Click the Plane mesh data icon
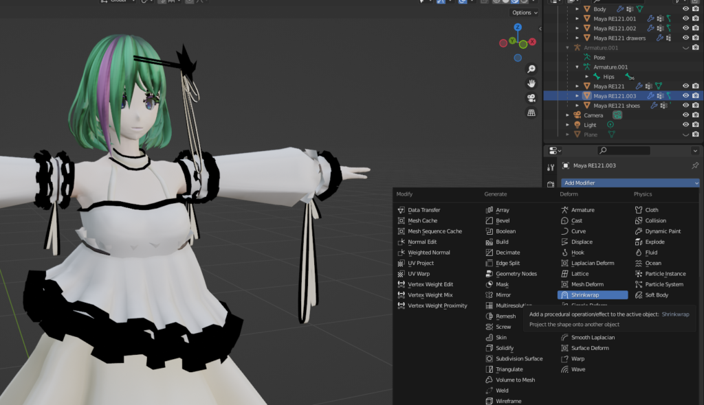Image resolution: width=704 pixels, height=405 pixels. point(611,135)
